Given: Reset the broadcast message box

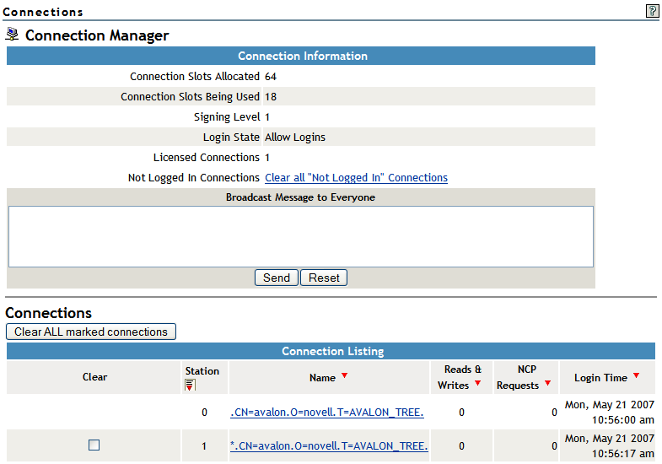Looking at the screenshot, I should pos(324,278).
